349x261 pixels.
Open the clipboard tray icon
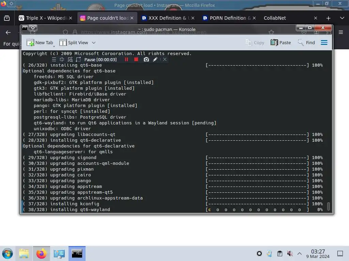(x=280, y=254)
